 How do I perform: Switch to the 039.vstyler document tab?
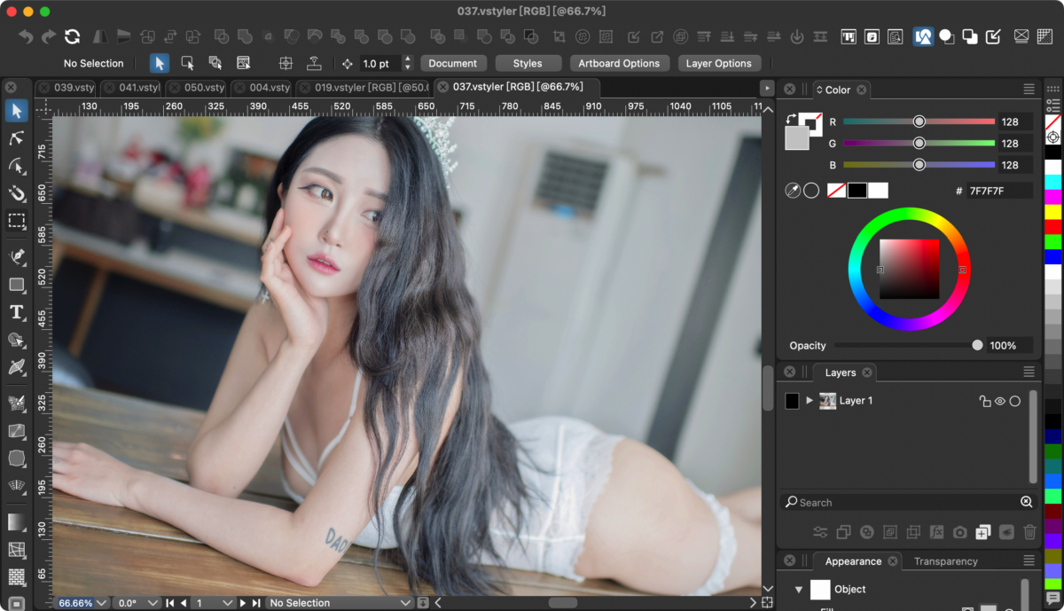click(x=66, y=88)
